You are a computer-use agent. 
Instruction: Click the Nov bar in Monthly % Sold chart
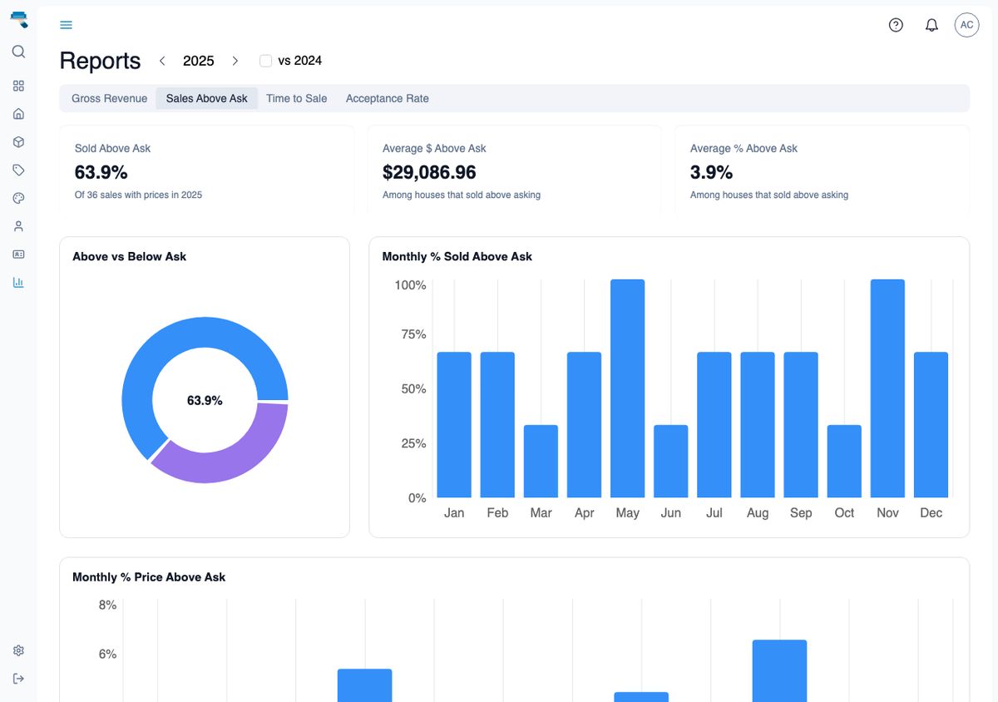click(x=887, y=388)
